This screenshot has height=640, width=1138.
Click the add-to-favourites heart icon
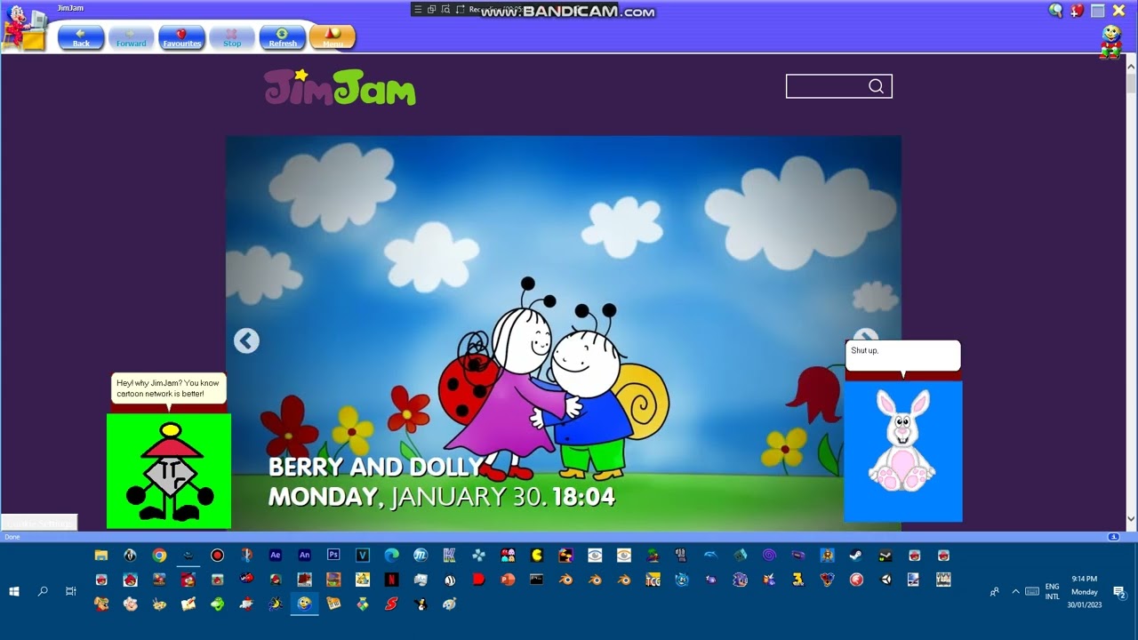[x=1077, y=11]
